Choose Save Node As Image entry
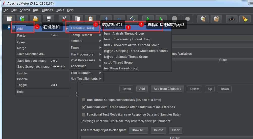The width and height of the screenshot is (253, 139). click(43, 61)
